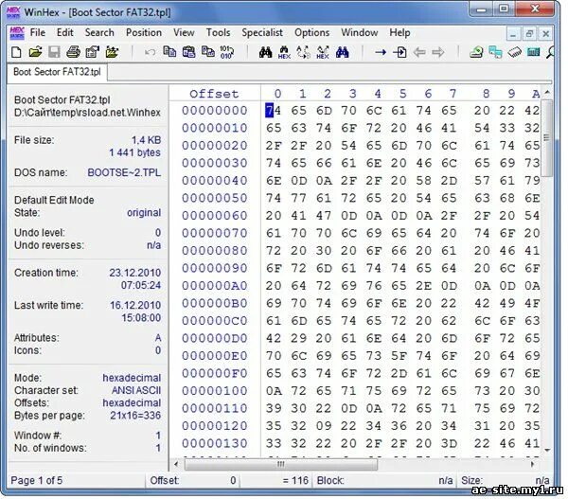This screenshot has height=499, width=568.
Task: Click the Copy Block icon
Action: point(169,52)
